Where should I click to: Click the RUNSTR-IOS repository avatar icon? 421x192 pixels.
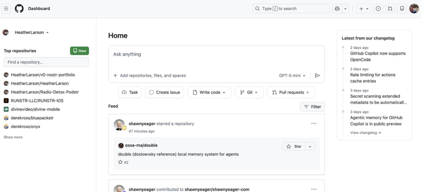(x=6, y=100)
